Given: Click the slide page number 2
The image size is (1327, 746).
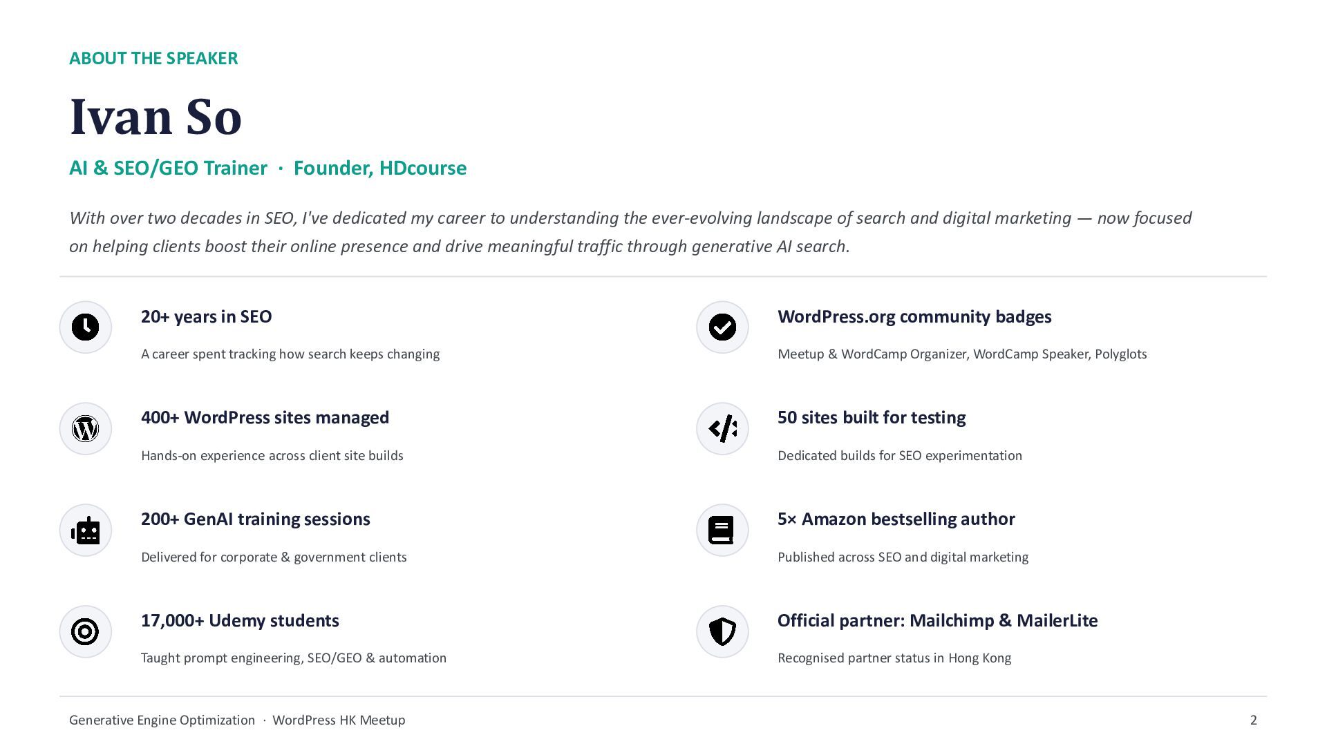Looking at the screenshot, I should pyautogui.click(x=1253, y=720).
